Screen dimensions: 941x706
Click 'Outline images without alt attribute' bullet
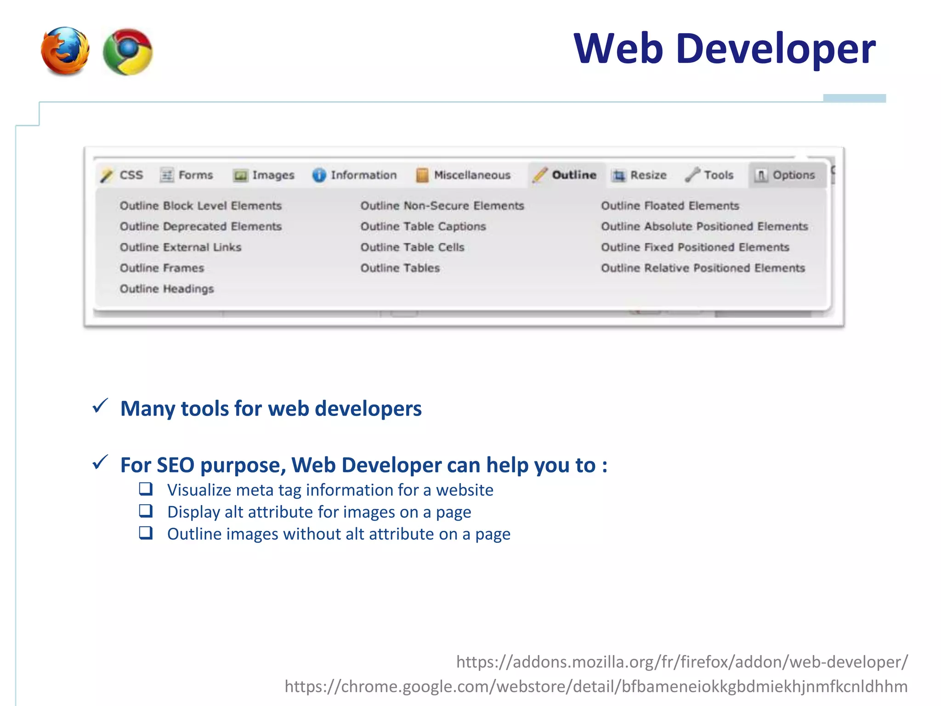pyautogui.click(x=339, y=534)
